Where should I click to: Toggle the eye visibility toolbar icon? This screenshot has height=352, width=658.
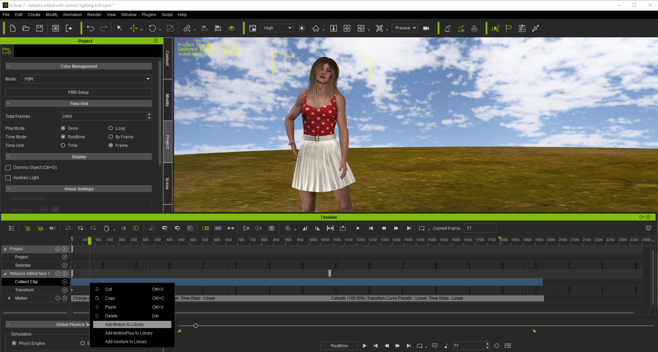tap(232, 28)
